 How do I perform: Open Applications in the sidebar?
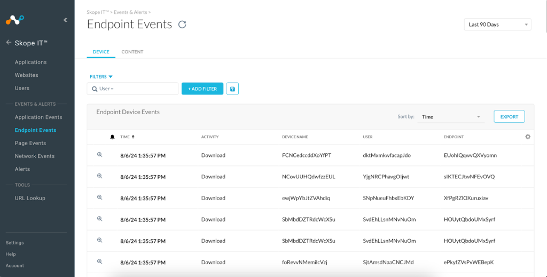tap(30, 62)
